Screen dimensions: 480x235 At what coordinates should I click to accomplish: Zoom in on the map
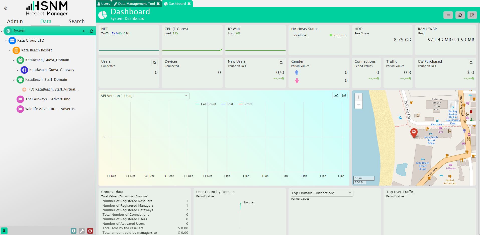358,97
